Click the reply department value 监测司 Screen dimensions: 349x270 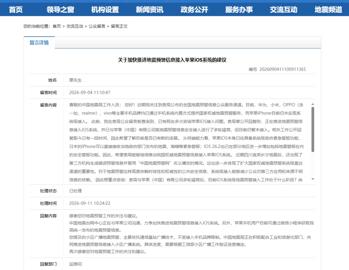click(75, 264)
